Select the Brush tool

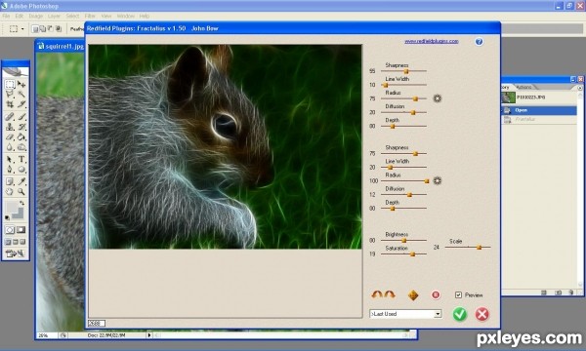pyautogui.click(x=21, y=117)
